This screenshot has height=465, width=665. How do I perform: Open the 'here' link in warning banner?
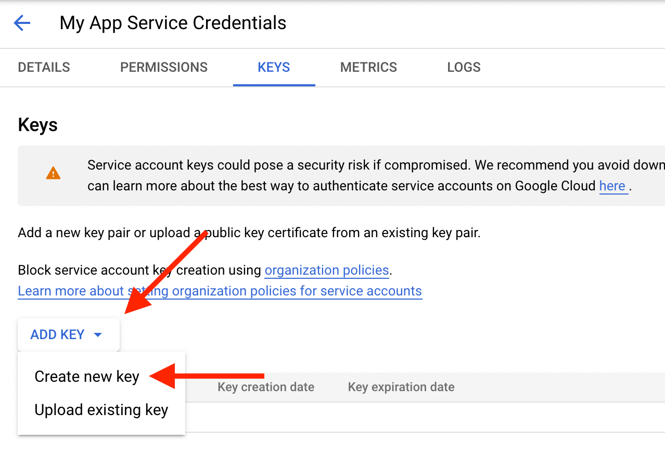612,186
